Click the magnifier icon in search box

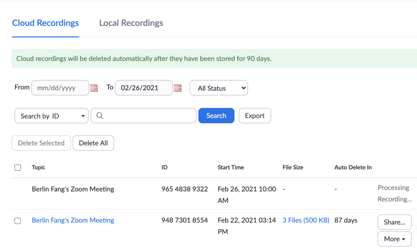(x=100, y=116)
